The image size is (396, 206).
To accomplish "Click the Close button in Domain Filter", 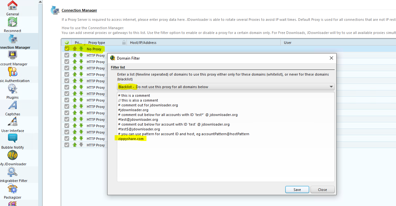I will (x=322, y=190).
